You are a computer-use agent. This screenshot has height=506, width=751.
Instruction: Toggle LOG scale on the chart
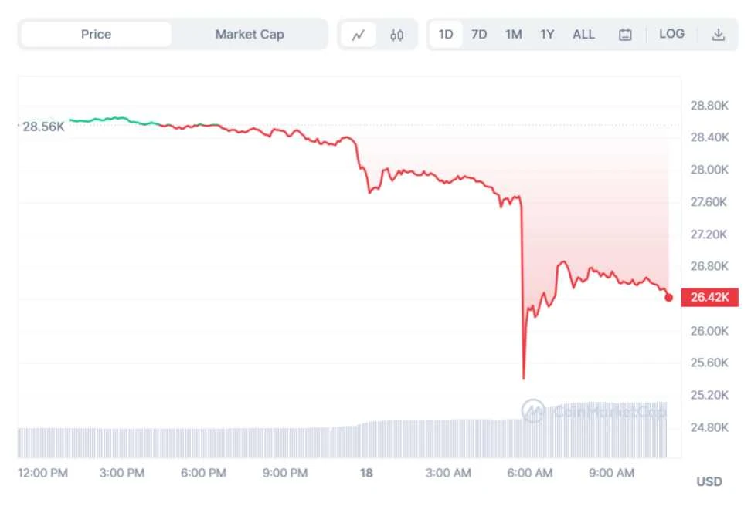pos(671,35)
